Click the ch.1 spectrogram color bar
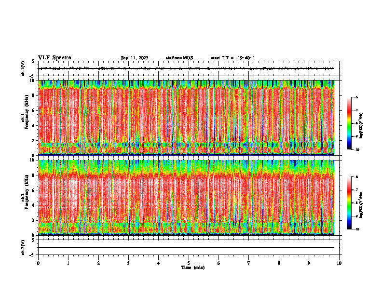The height and width of the screenshot is (295, 382). pos(349,123)
